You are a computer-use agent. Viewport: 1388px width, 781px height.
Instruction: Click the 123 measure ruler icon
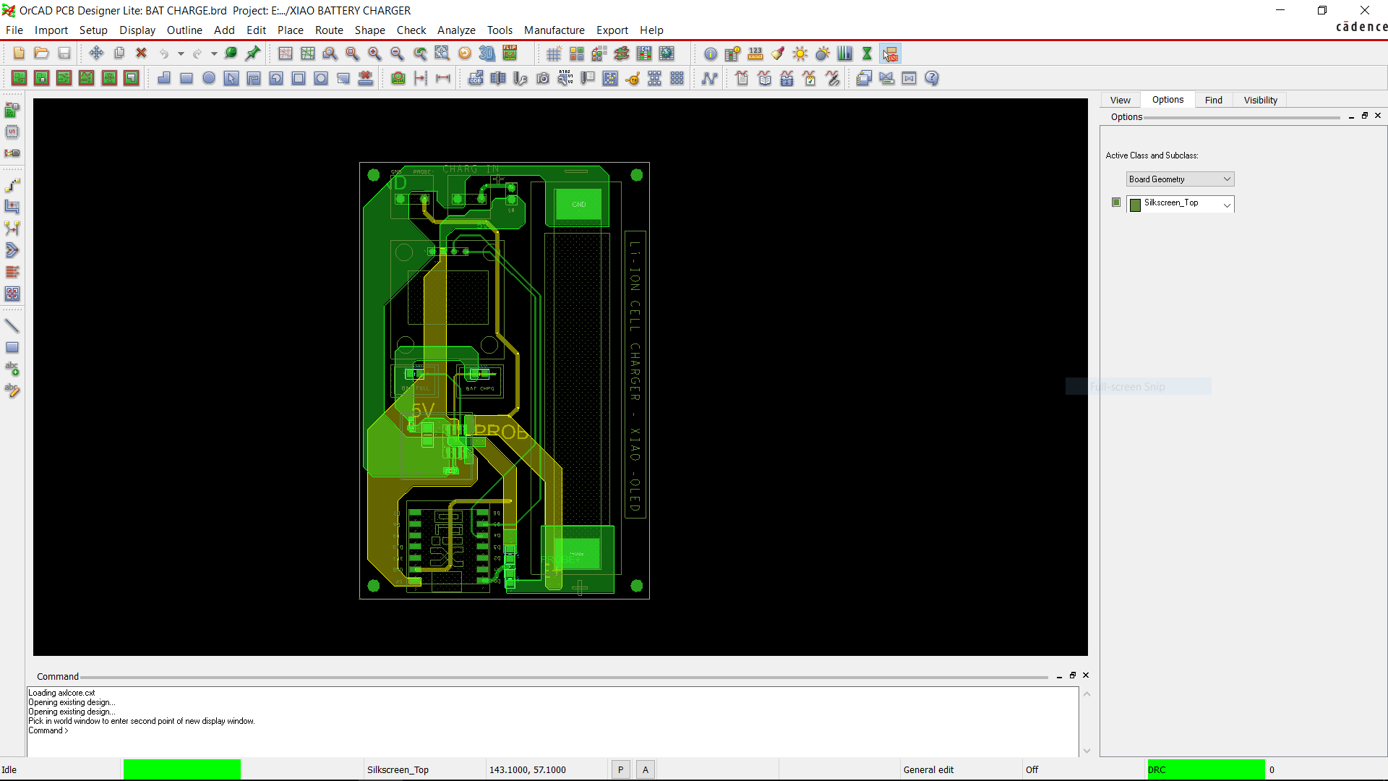[x=755, y=54]
